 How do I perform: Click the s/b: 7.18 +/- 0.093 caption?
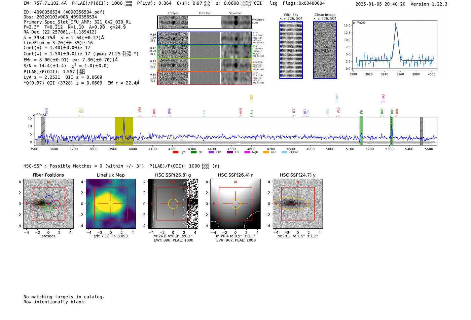tap(111, 236)
